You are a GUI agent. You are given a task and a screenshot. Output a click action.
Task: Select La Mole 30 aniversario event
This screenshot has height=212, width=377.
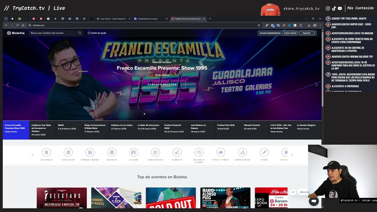click(x=148, y=130)
